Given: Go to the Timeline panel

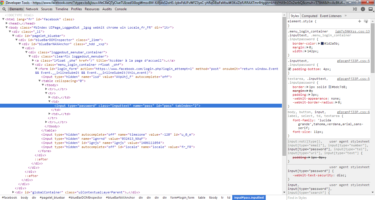Looking at the screenshot, I should click(62, 9).
